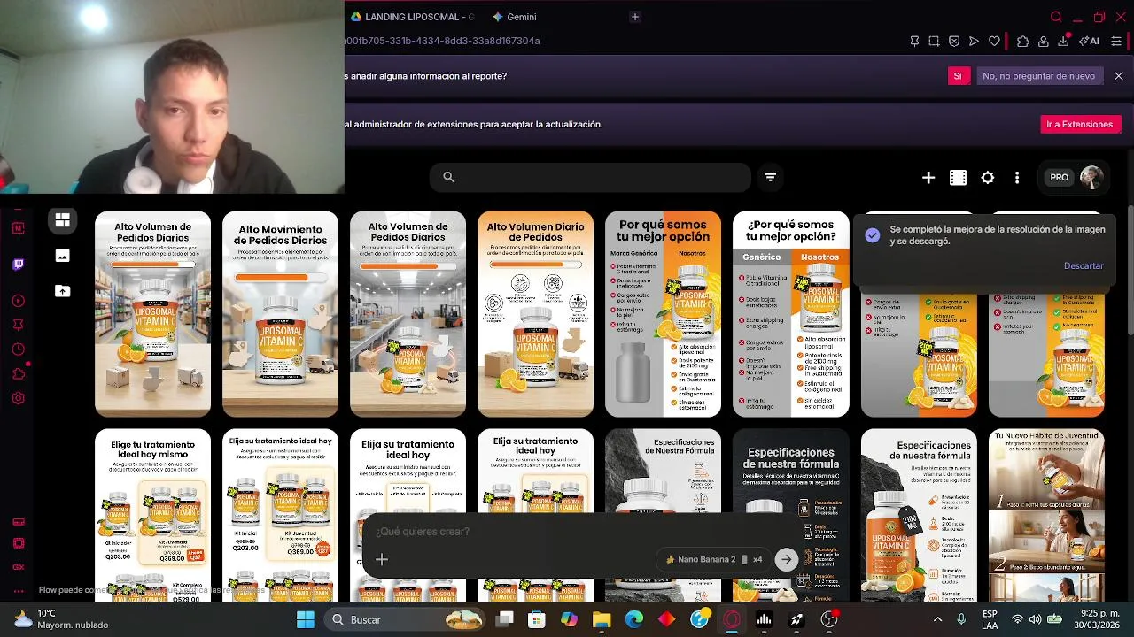Select the images view icon in left panel
The width and height of the screenshot is (1134, 637).
(62, 256)
